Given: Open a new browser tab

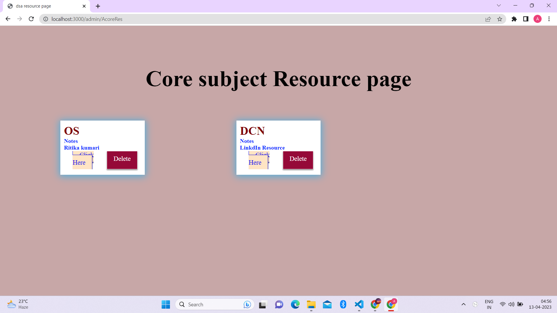Looking at the screenshot, I should coord(98,6).
